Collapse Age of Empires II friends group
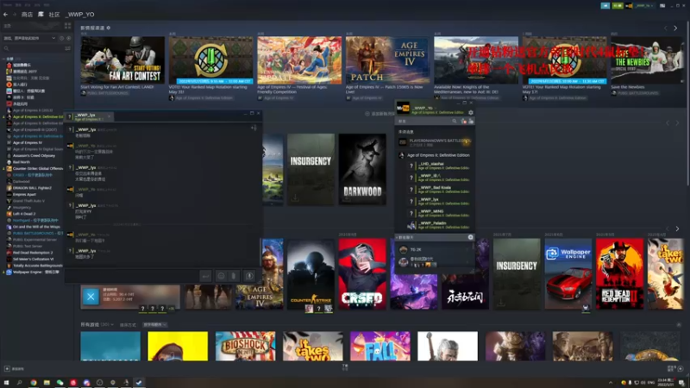Viewport: 690px width, 388px height. click(435, 155)
